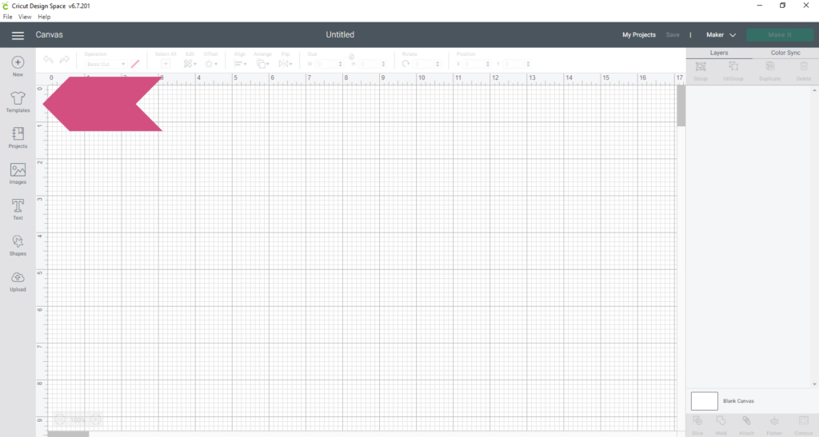Image resolution: width=819 pixels, height=437 pixels.
Task: Click the canvas vertical scrollbar thumb
Action: pyautogui.click(x=681, y=106)
